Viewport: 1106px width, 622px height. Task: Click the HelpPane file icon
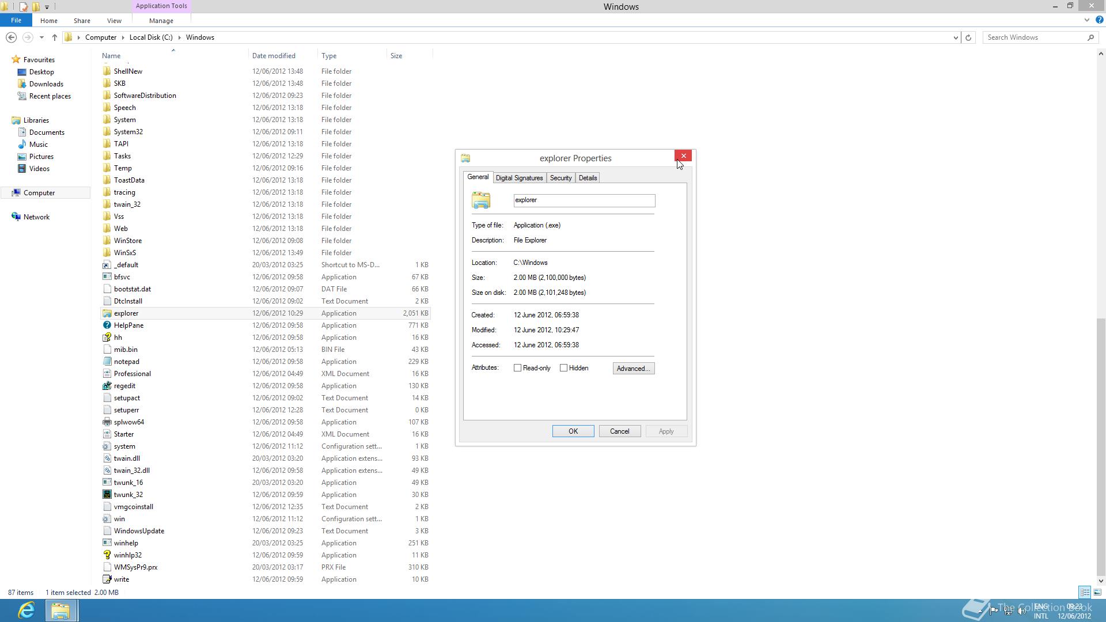click(x=107, y=325)
